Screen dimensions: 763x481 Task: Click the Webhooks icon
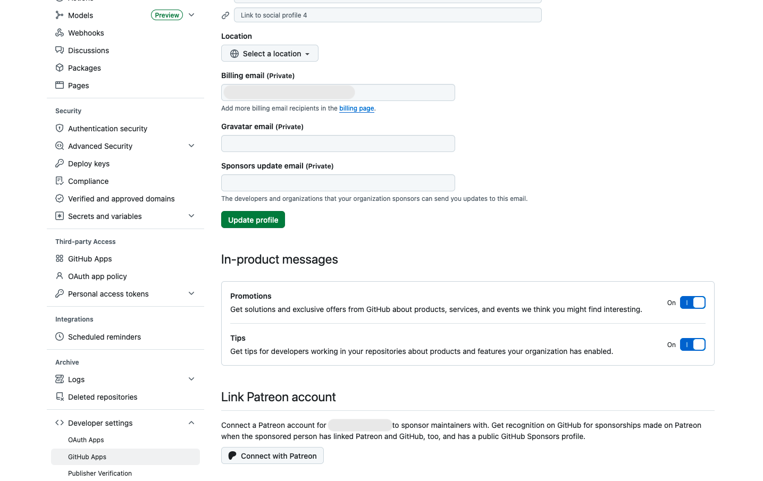60,32
